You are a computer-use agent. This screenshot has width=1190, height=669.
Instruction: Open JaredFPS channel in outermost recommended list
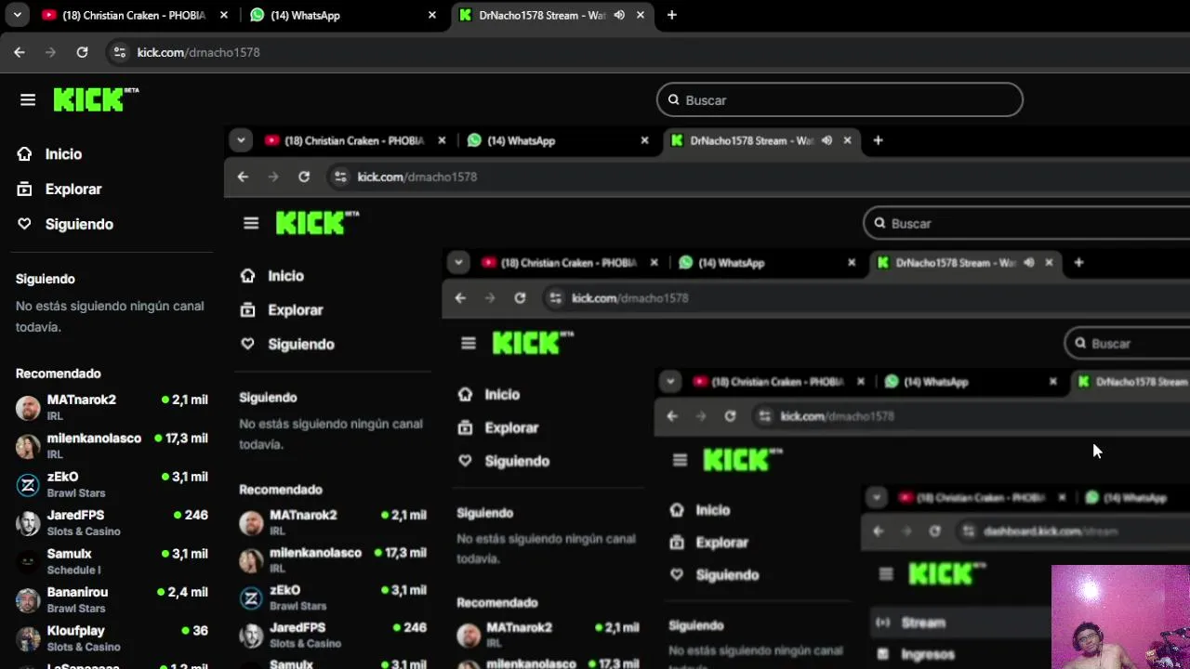pos(112,523)
